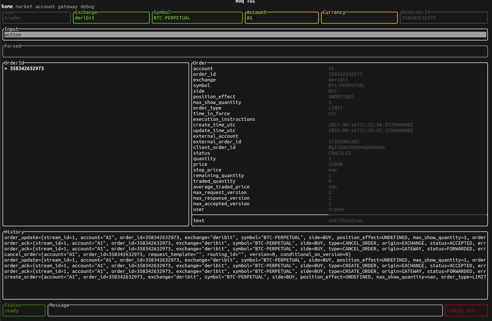Click the order_id value in Order panel
Screen dimensions: 492x321
(x=345, y=74)
